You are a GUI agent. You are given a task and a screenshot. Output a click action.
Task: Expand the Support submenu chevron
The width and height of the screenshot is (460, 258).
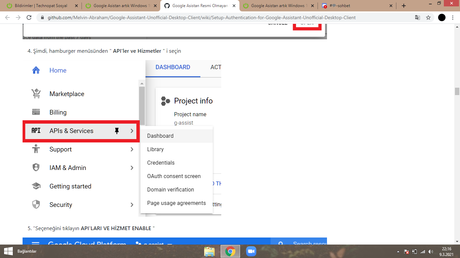coord(132,149)
